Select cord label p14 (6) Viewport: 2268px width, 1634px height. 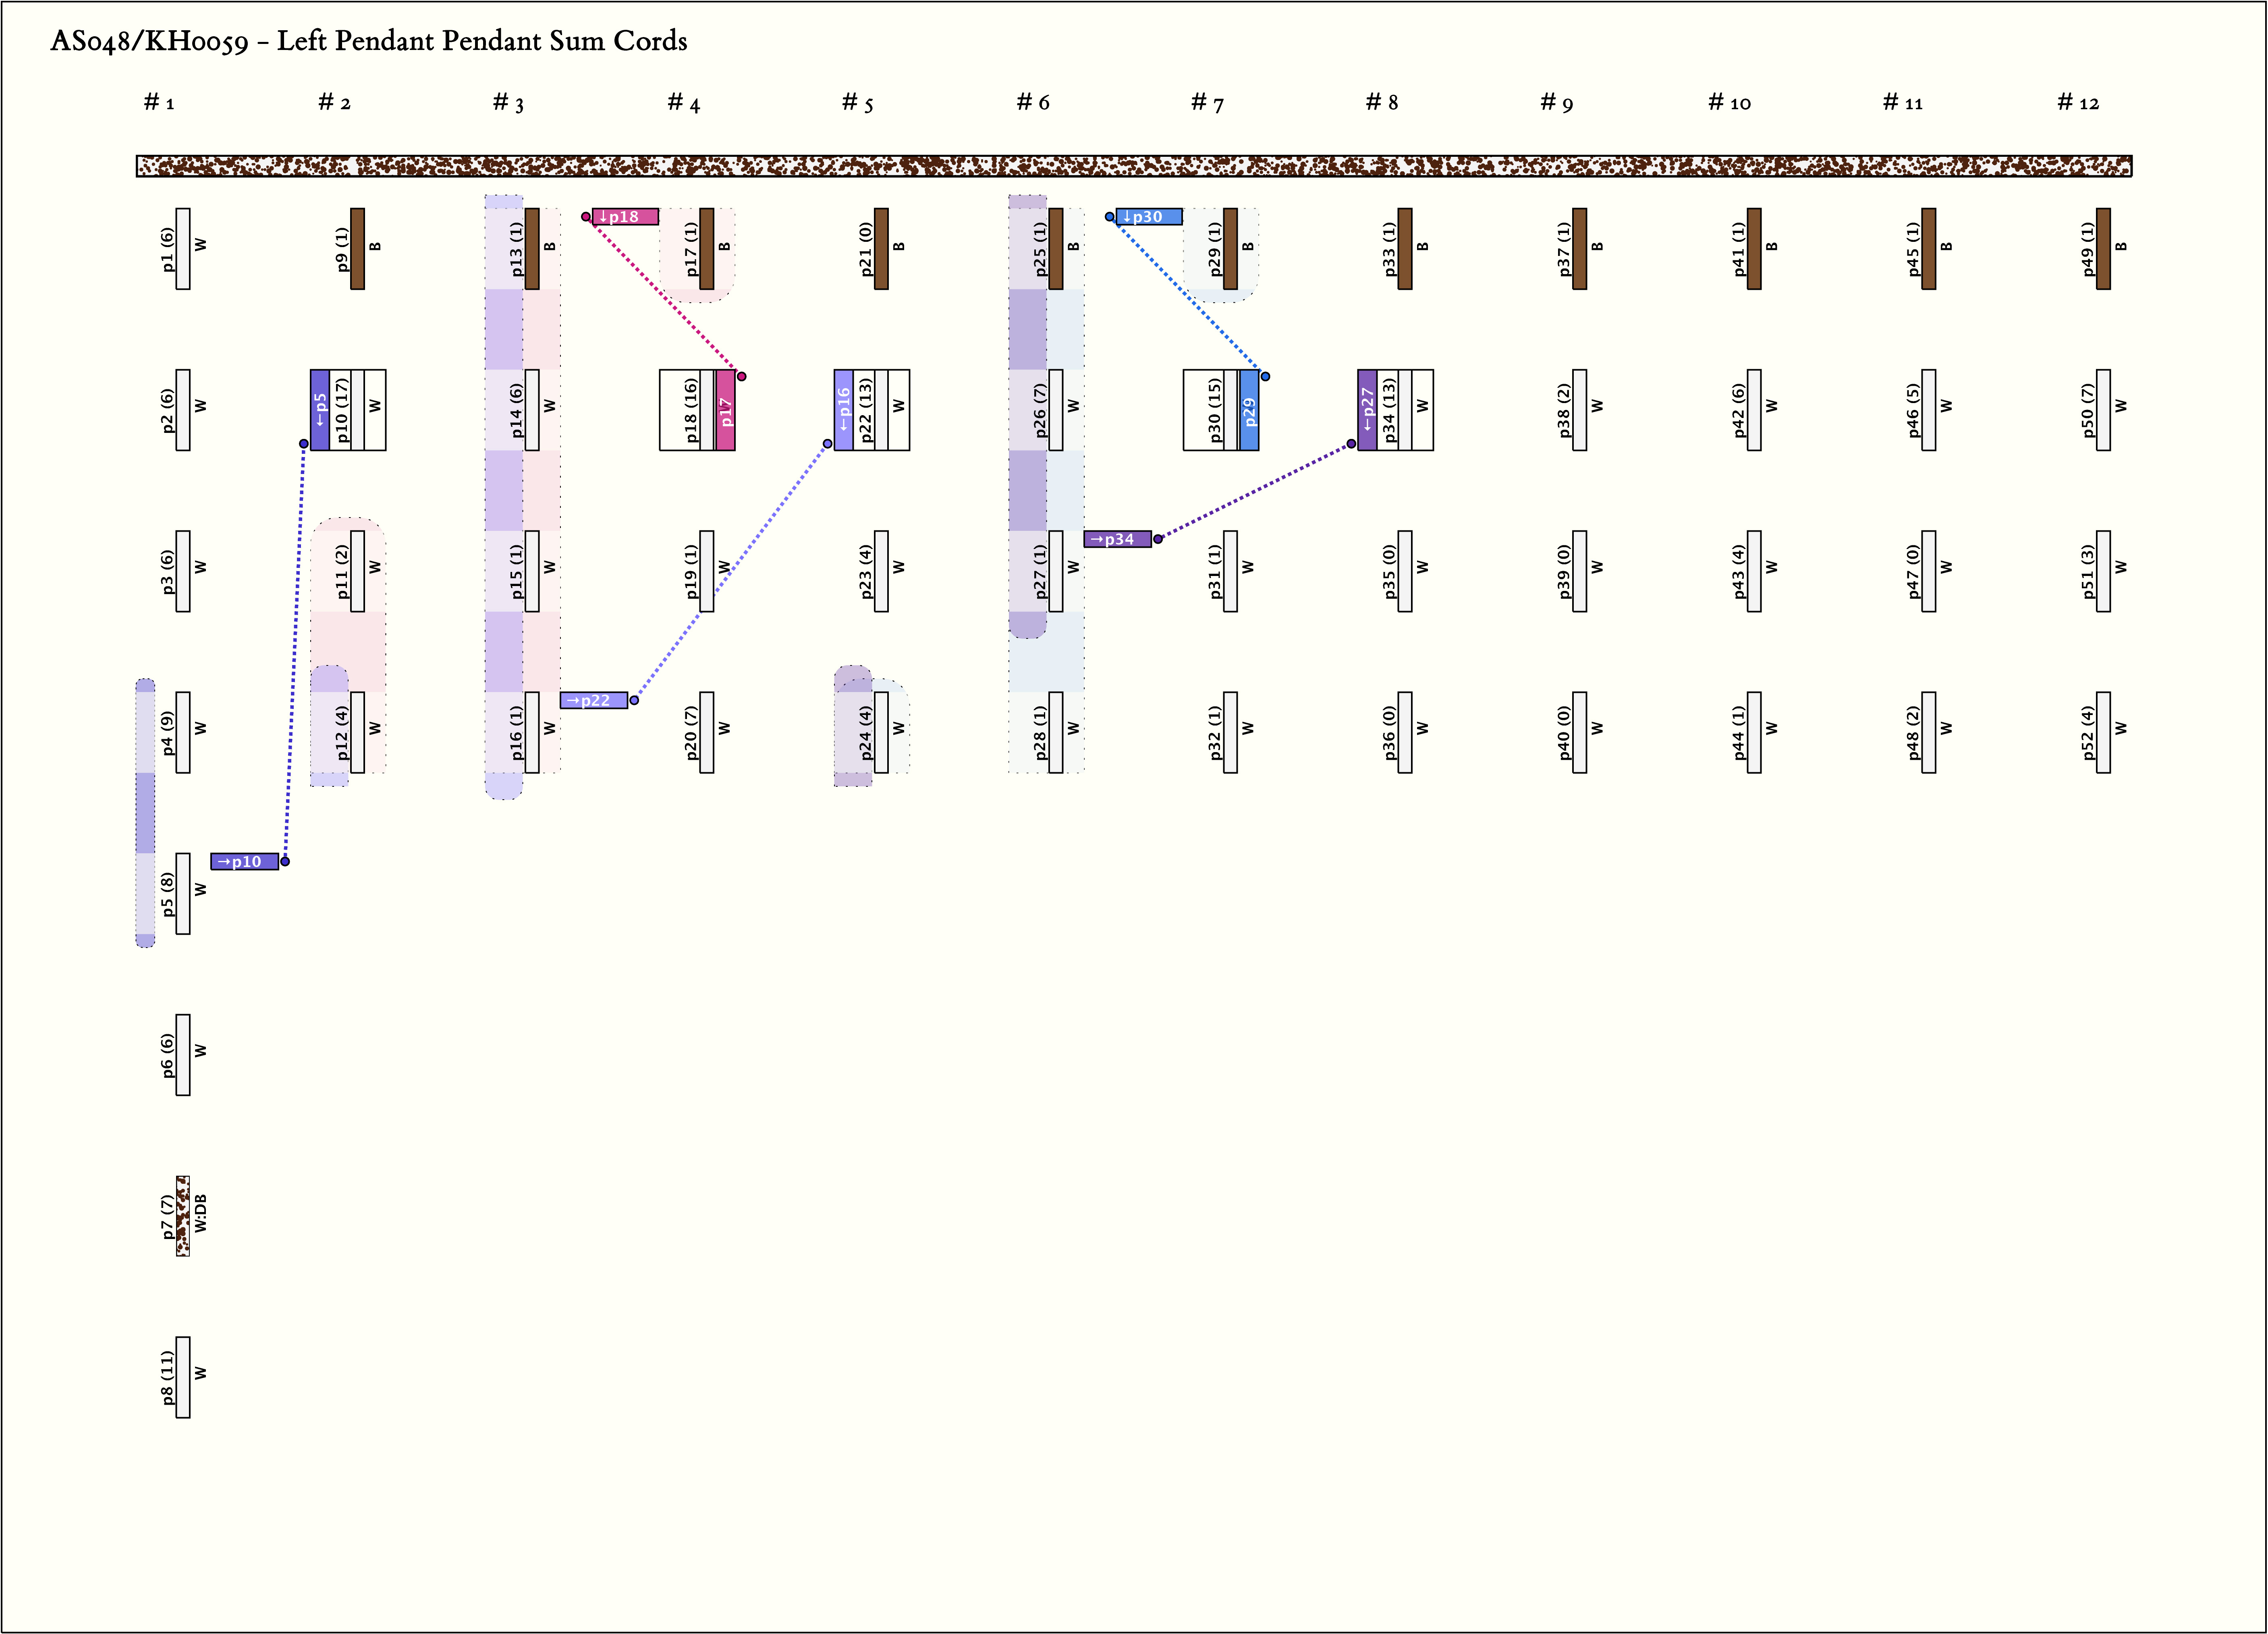[x=516, y=410]
